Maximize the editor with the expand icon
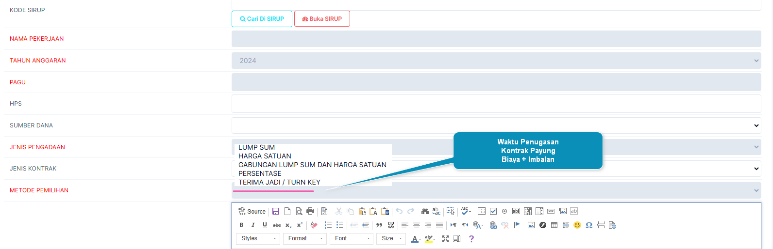 click(x=445, y=239)
